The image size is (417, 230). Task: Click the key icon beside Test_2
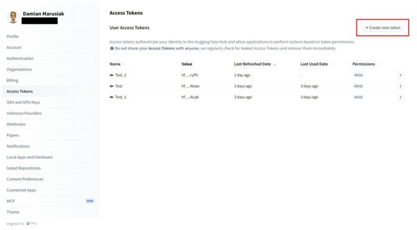[x=111, y=75]
